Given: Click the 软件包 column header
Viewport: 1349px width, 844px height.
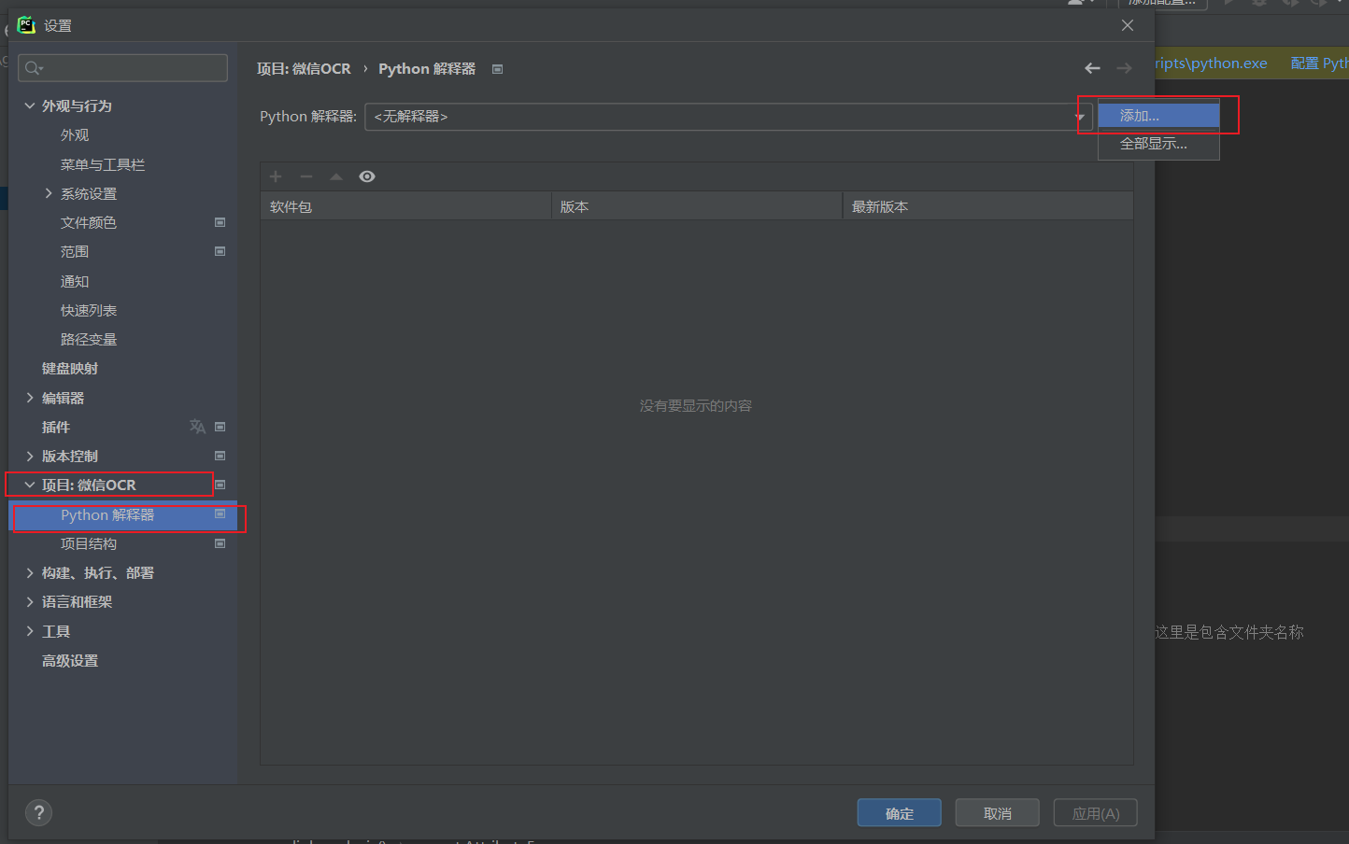Looking at the screenshot, I should 405,206.
